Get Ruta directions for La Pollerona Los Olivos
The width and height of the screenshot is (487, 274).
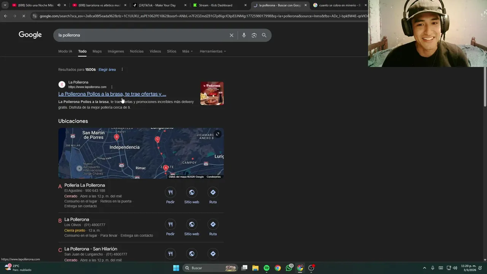[x=213, y=224]
